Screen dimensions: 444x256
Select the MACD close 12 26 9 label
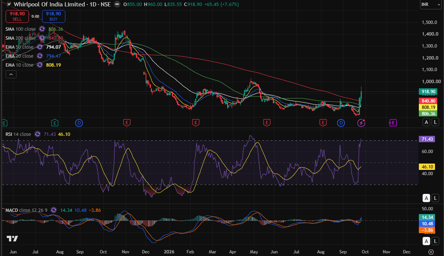pyautogui.click(x=26, y=210)
